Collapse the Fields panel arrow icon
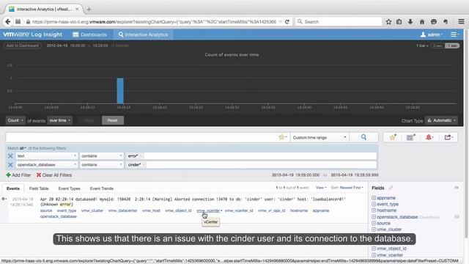 point(457,188)
